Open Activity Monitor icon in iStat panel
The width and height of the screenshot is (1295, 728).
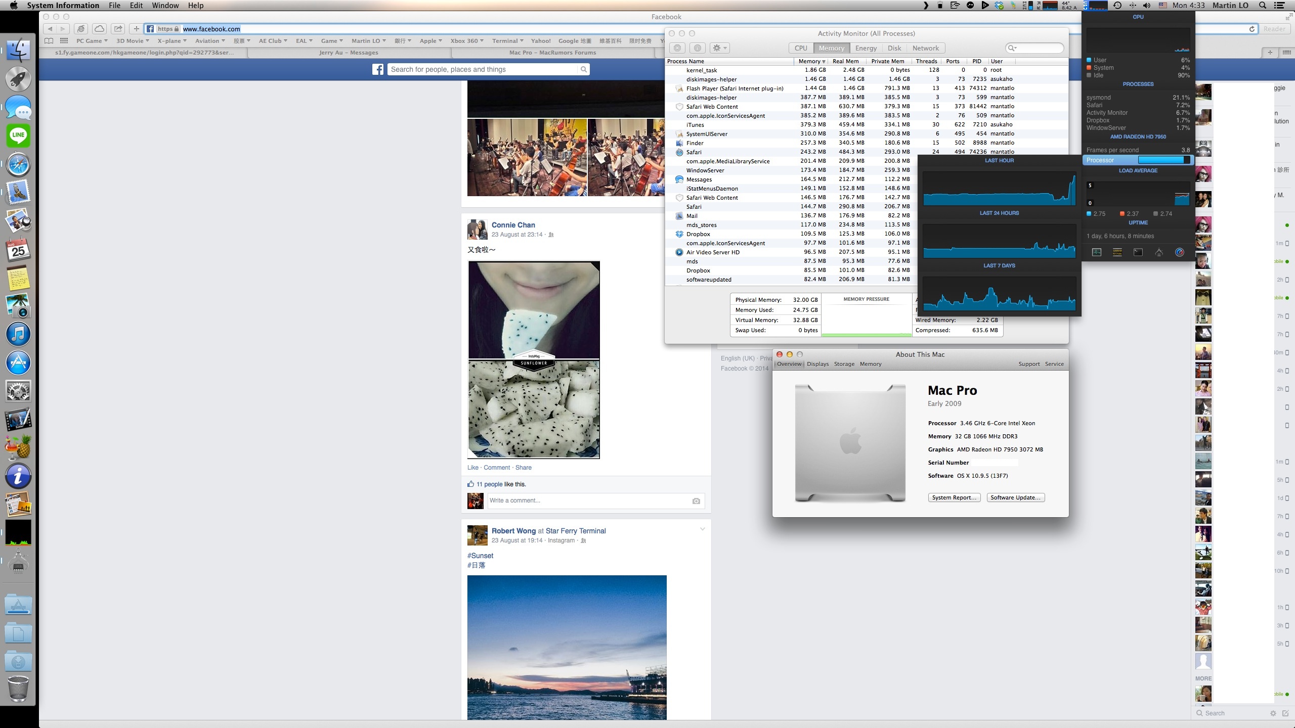click(x=1096, y=252)
